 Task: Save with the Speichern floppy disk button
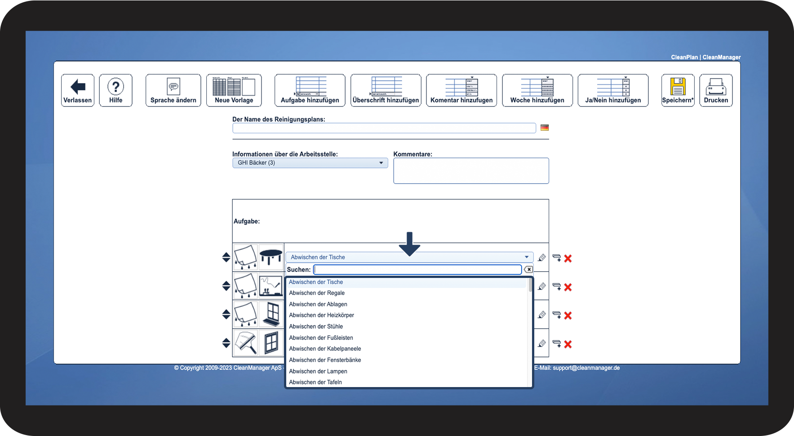678,90
